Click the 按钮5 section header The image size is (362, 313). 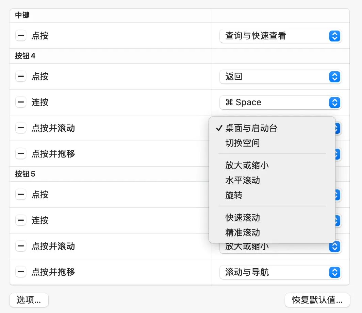(x=25, y=174)
